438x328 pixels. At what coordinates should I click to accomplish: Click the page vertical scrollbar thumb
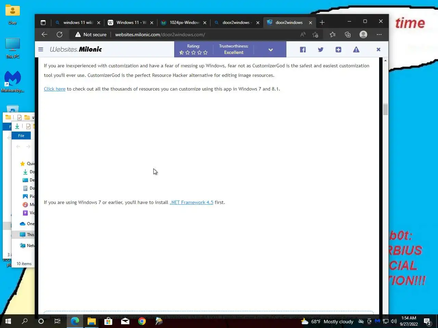(x=385, y=109)
